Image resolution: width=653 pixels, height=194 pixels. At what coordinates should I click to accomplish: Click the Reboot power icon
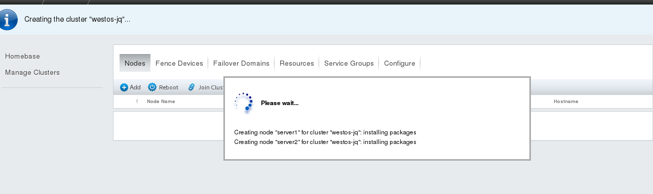coord(152,87)
